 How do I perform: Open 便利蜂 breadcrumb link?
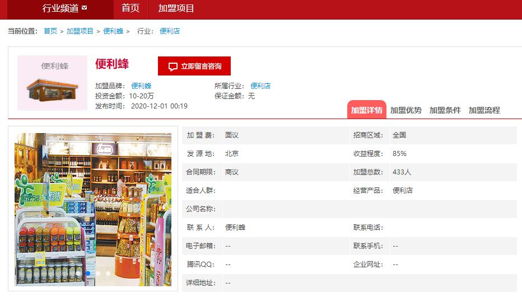pyautogui.click(x=113, y=31)
